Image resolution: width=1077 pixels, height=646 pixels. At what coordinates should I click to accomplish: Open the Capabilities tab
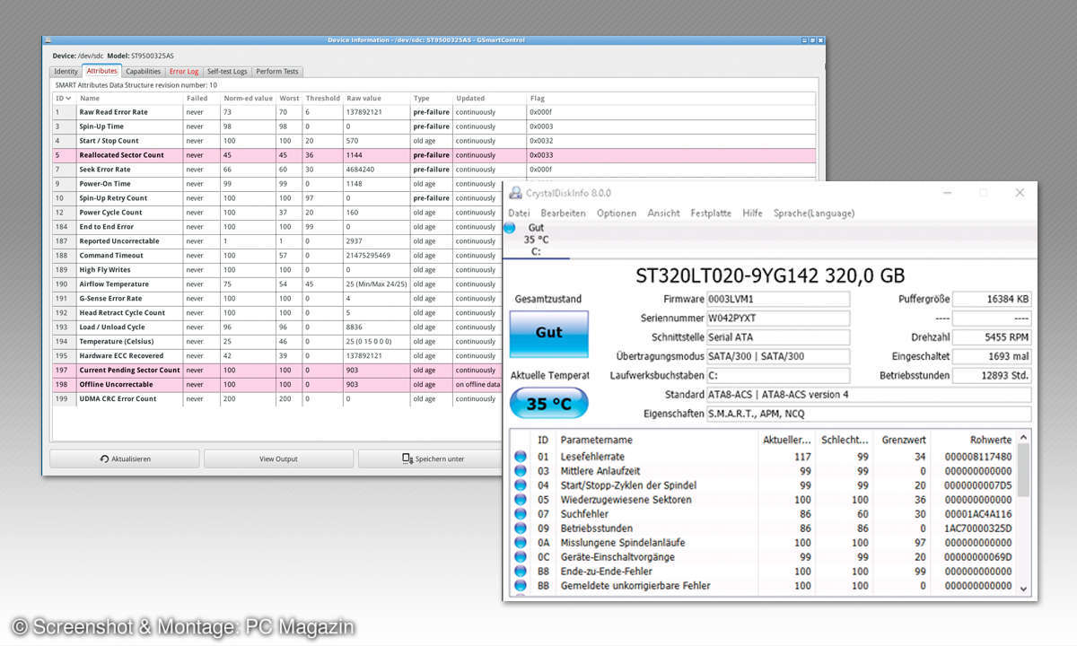pyautogui.click(x=143, y=72)
